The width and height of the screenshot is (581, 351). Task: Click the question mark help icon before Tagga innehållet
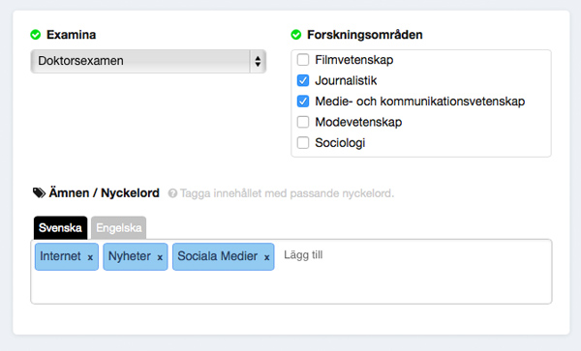(172, 193)
